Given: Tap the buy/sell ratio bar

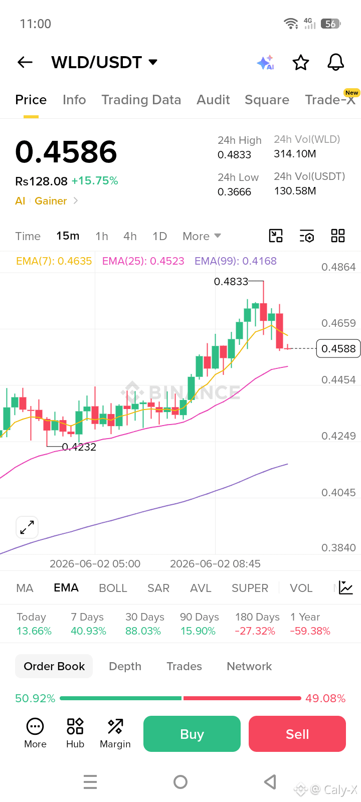Looking at the screenshot, I should 180,698.
